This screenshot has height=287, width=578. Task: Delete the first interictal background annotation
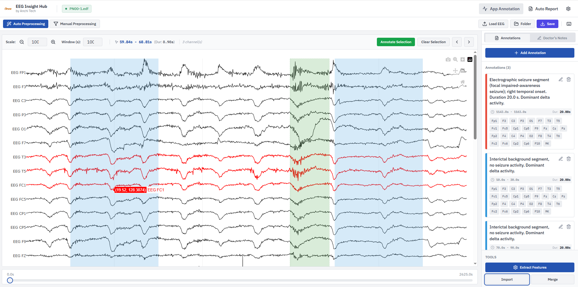click(x=569, y=159)
